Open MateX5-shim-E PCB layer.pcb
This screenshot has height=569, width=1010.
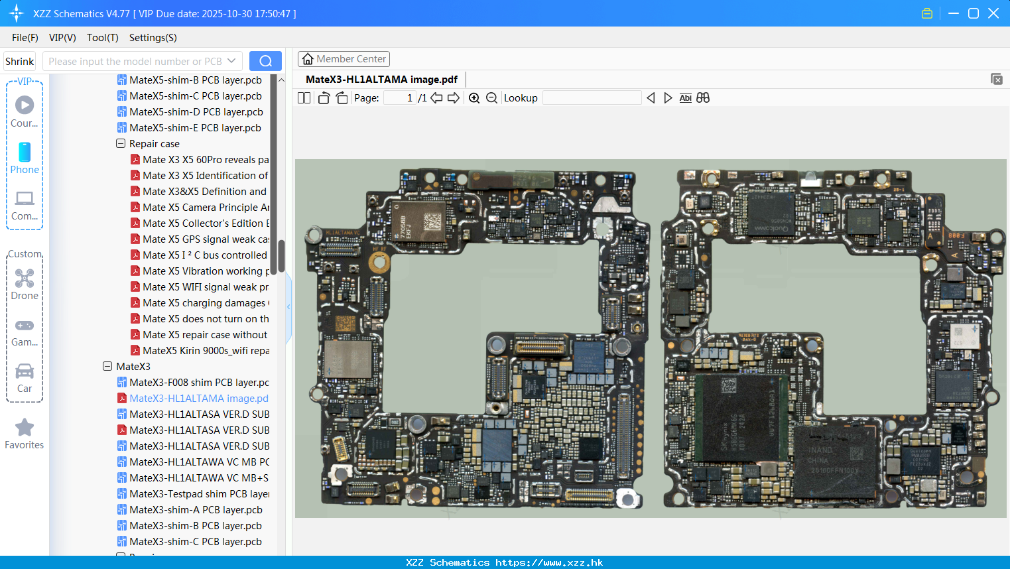click(x=189, y=127)
